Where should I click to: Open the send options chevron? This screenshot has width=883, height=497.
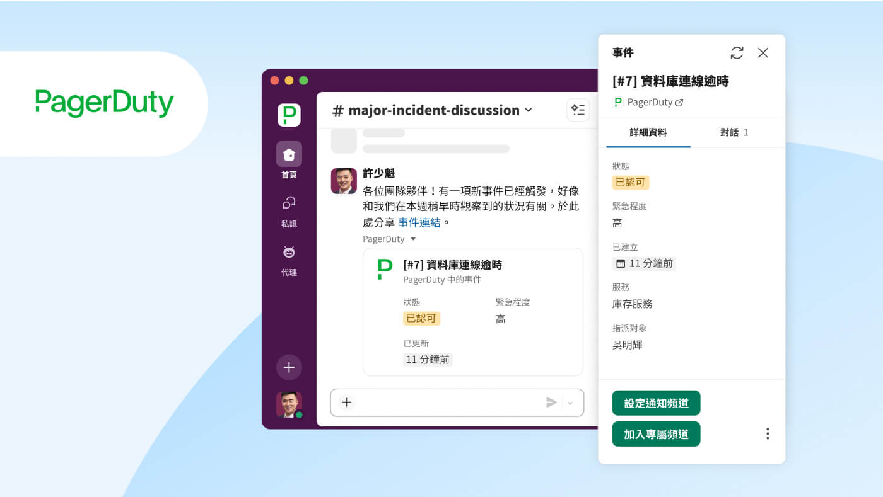(570, 403)
